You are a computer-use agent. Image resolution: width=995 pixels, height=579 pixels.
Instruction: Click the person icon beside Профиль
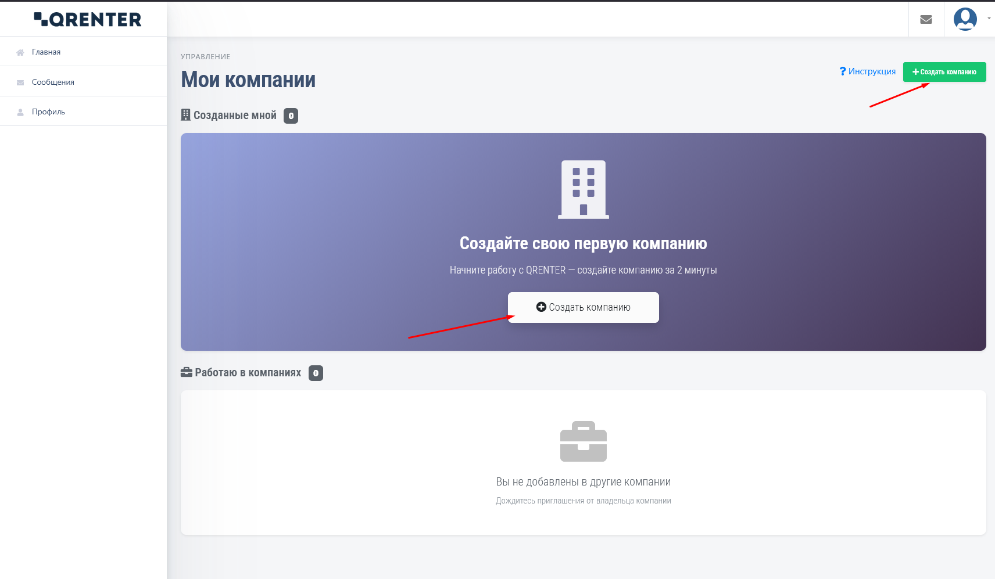click(x=20, y=112)
